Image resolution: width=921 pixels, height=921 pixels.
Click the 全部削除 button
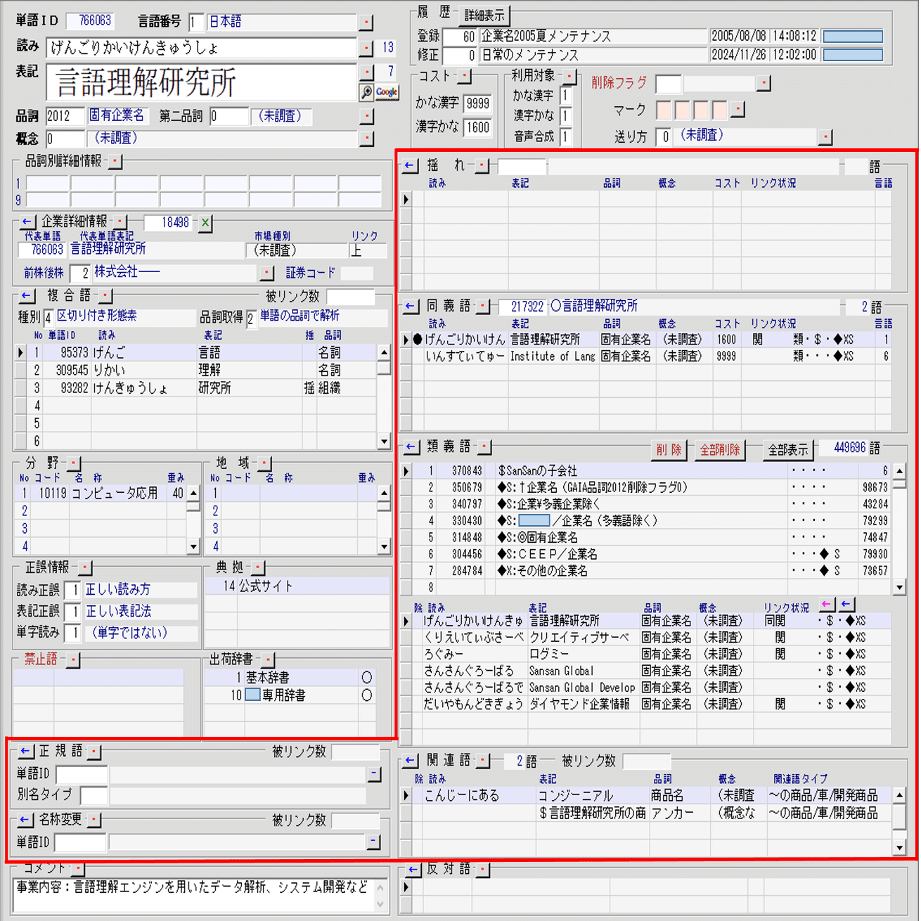tap(719, 450)
